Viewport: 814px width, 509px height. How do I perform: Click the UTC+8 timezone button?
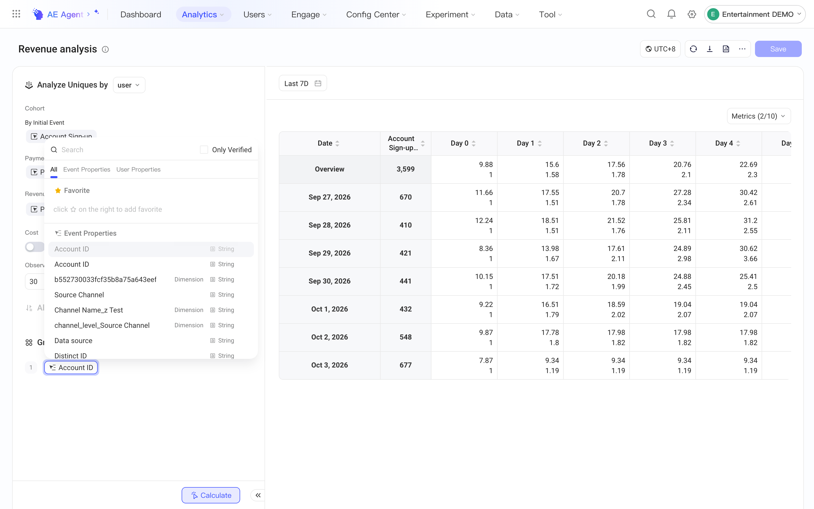[x=660, y=49]
